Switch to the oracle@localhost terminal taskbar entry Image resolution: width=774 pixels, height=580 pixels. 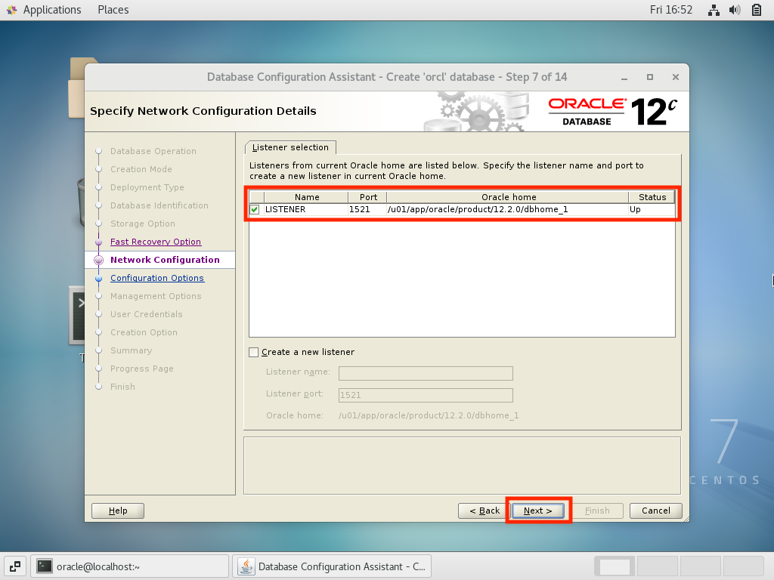pos(130,566)
